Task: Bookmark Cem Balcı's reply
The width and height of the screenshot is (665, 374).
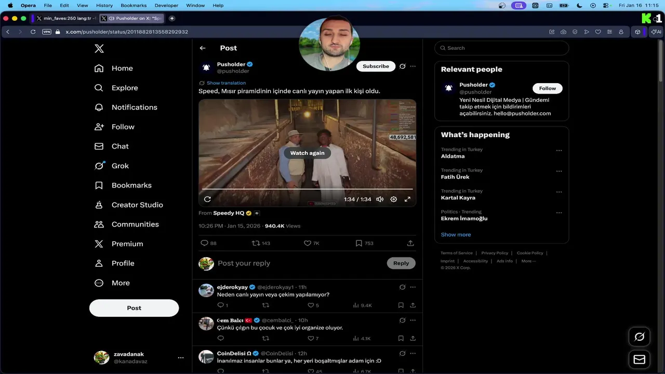Action: point(401,339)
